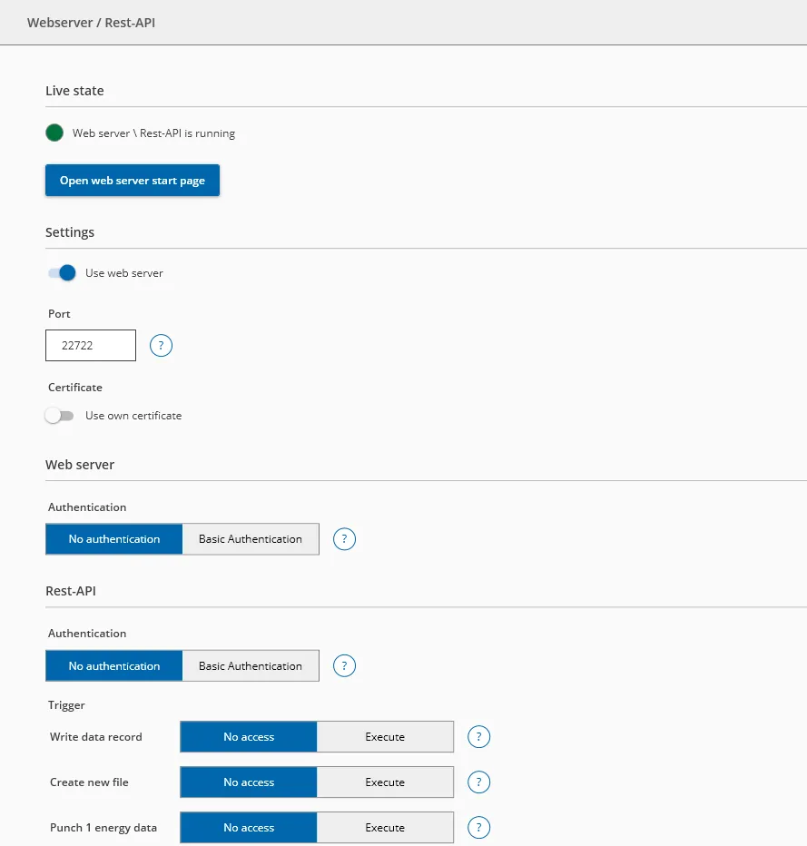Click the Live state section heading
The height and width of the screenshot is (846, 807).
[74, 91]
